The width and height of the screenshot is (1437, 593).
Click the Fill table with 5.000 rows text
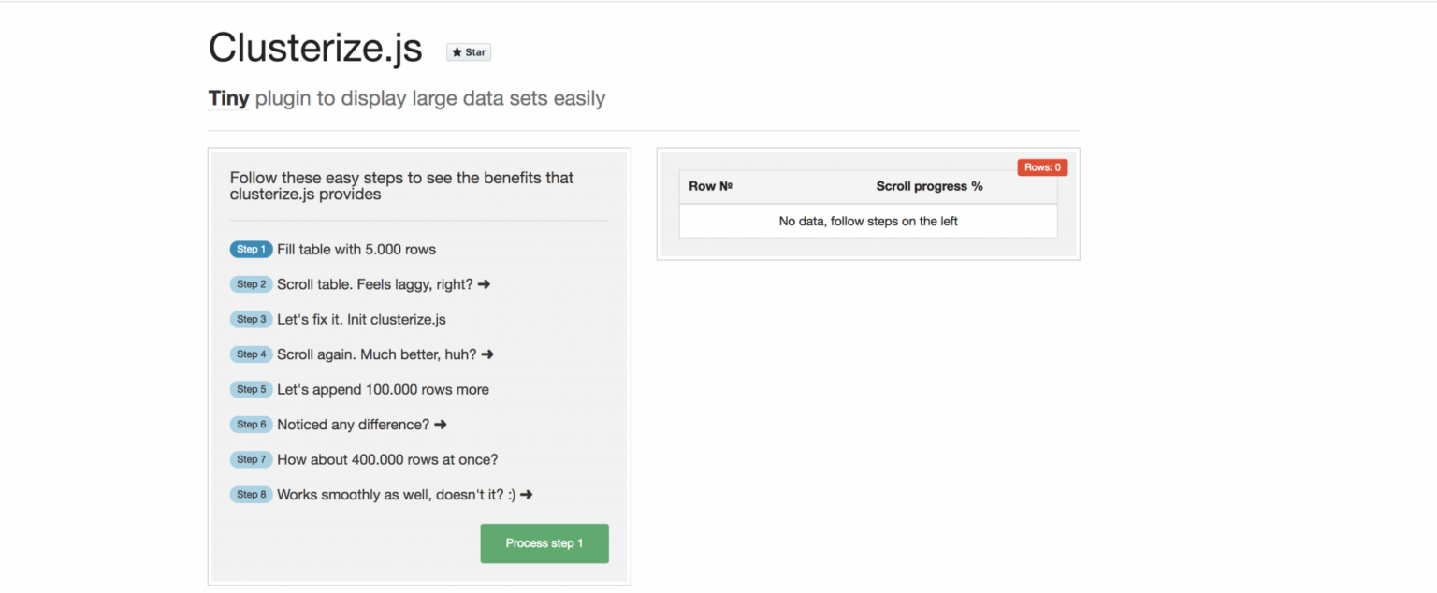[x=356, y=249]
